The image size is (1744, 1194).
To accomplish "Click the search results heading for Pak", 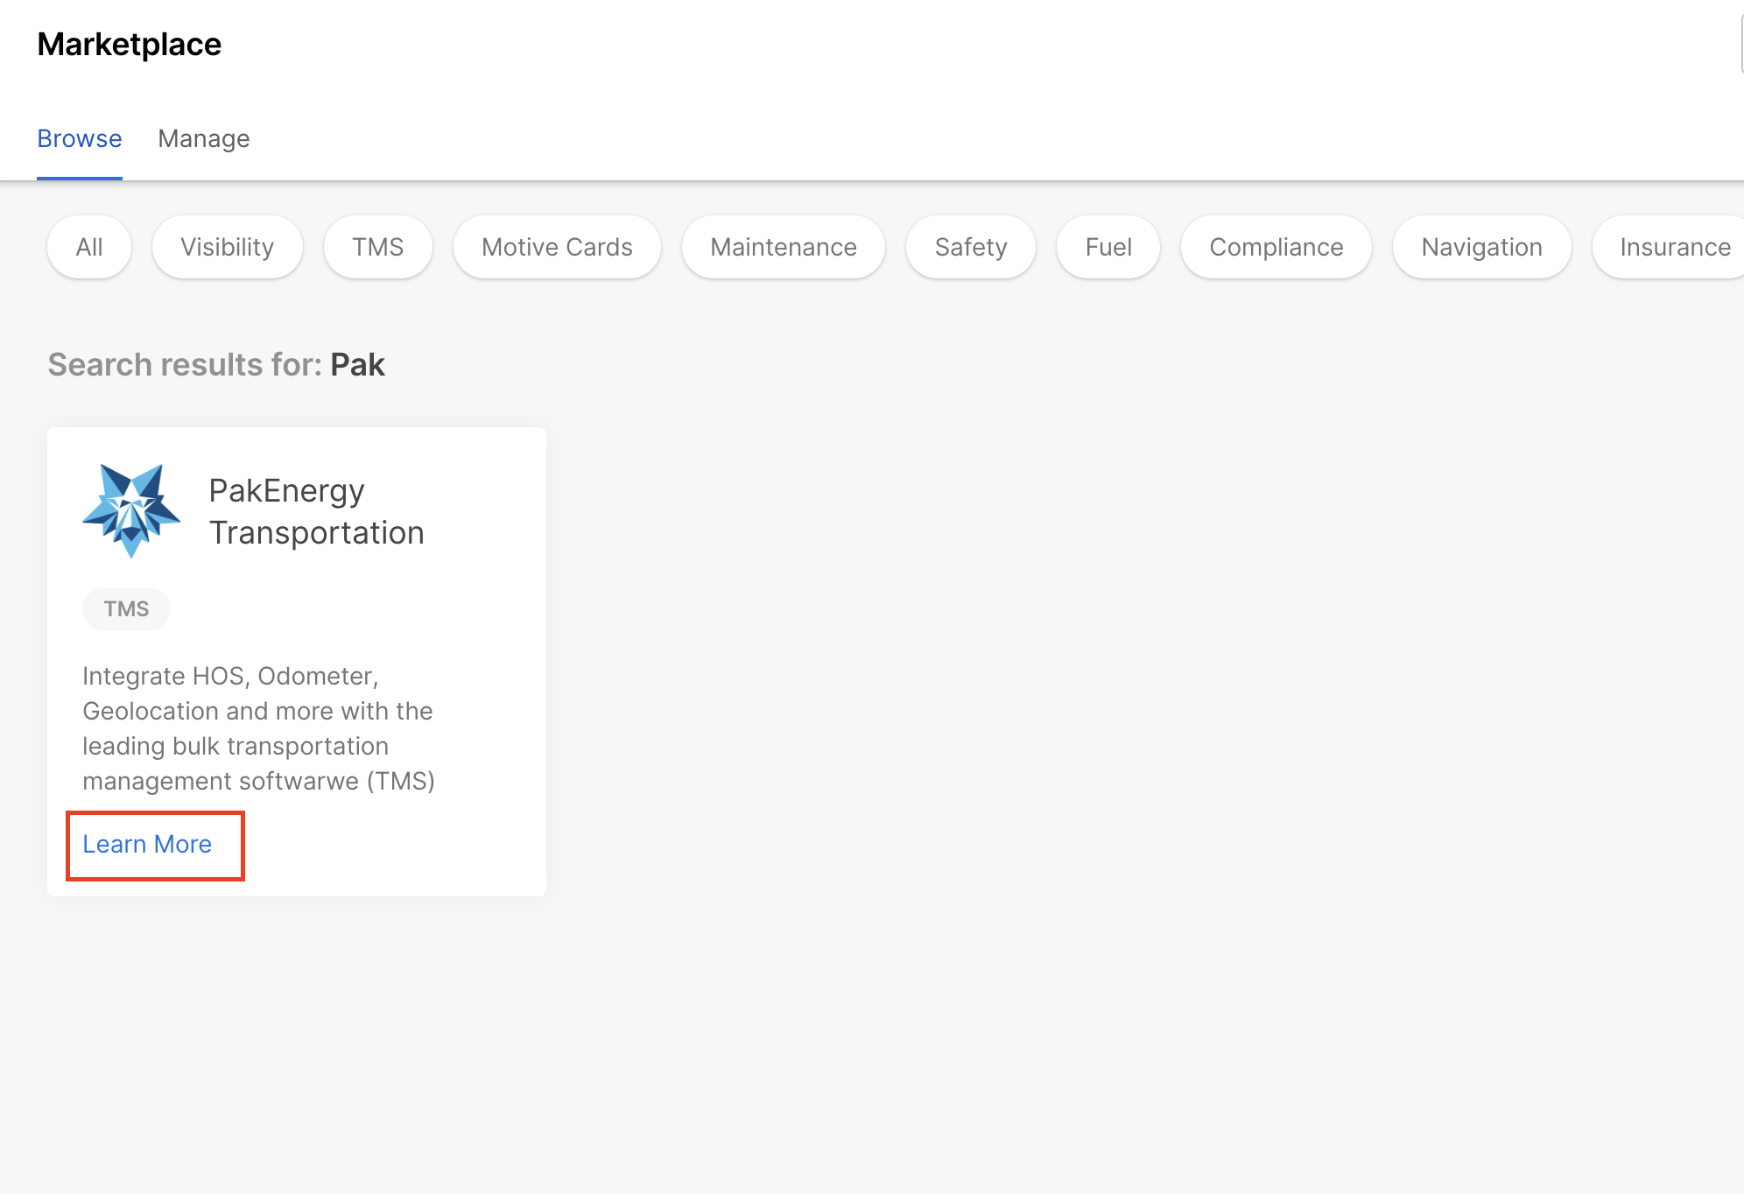I will [x=216, y=365].
